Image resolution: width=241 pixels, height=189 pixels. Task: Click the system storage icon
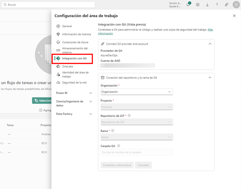[x=58, y=50]
